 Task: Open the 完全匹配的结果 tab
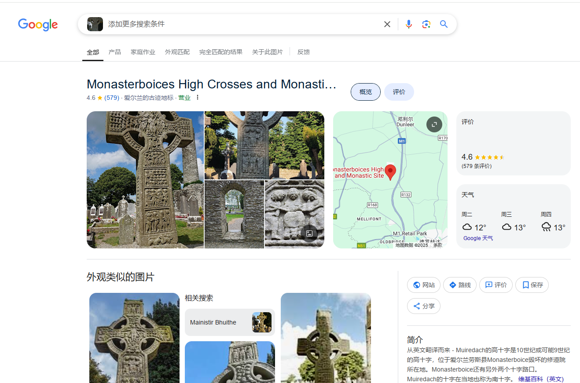point(221,52)
